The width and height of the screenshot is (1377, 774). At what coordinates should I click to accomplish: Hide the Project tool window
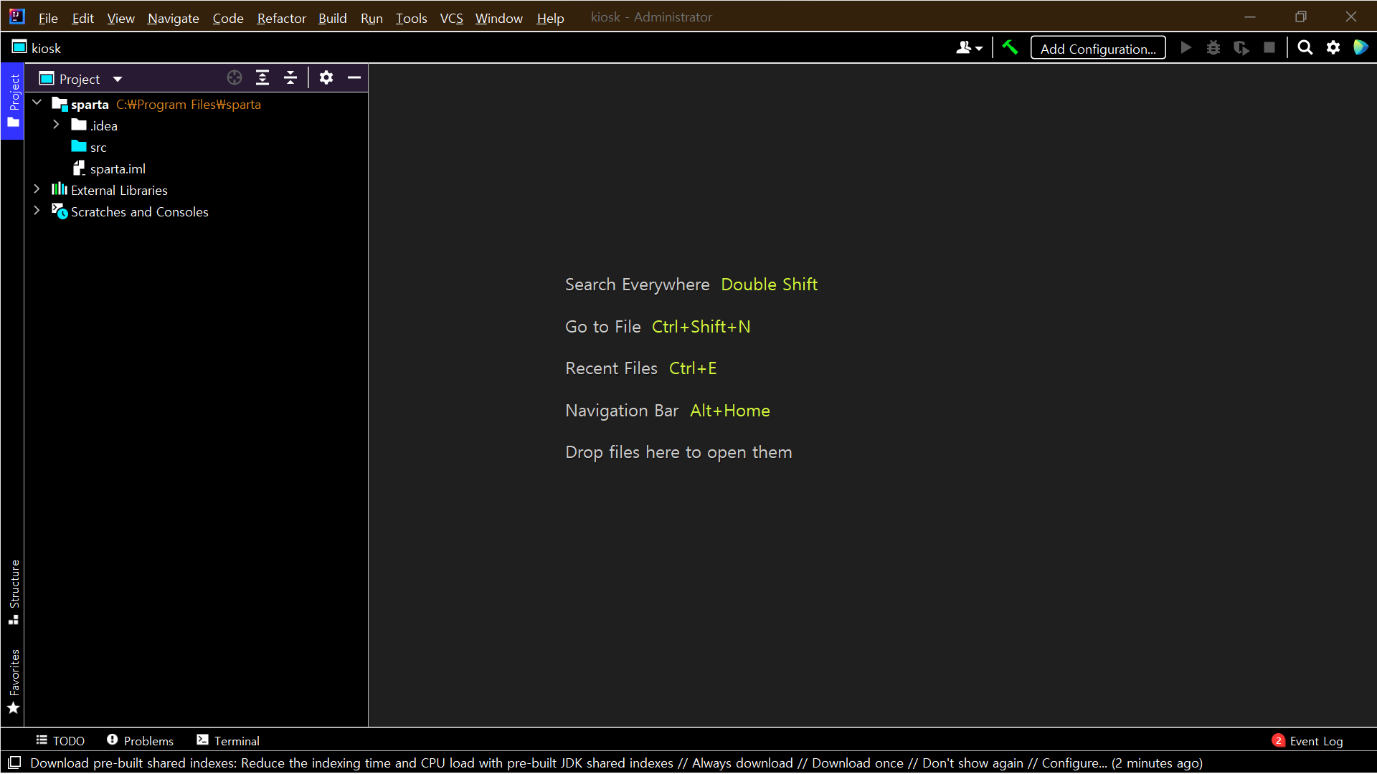(x=354, y=78)
